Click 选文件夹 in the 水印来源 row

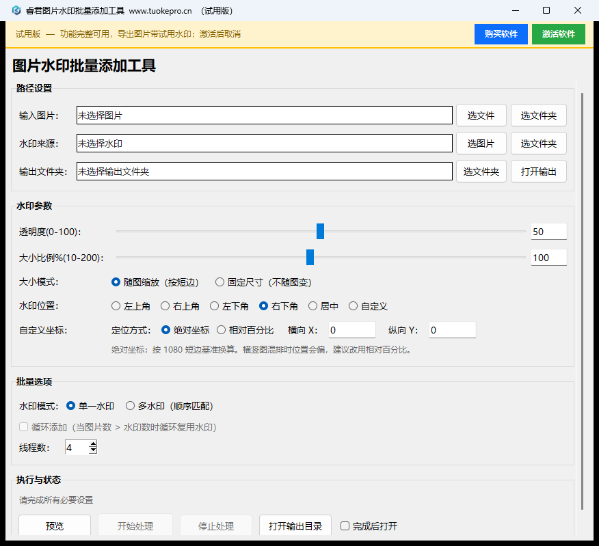click(x=539, y=144)
